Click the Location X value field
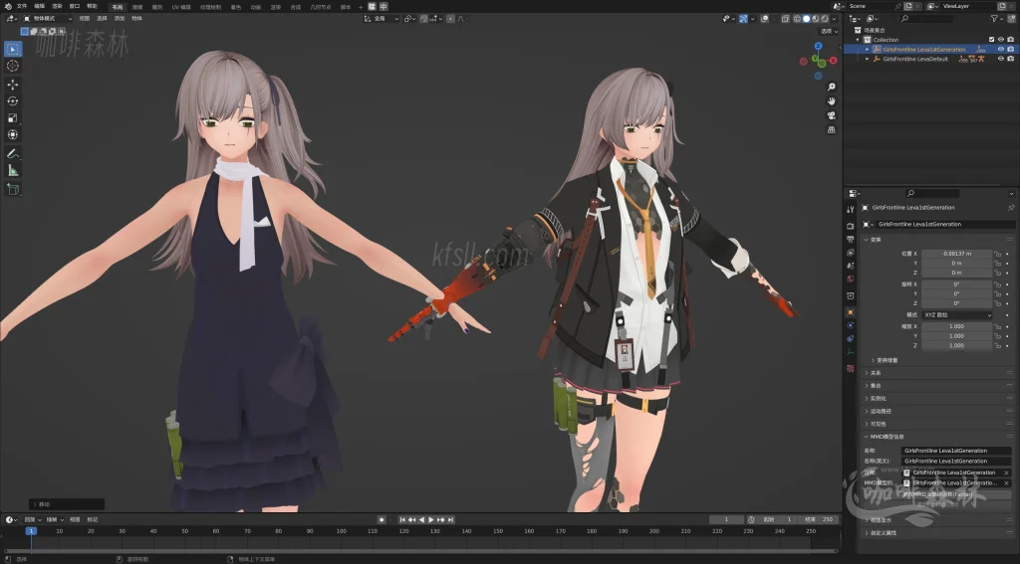 pos(956,254)
